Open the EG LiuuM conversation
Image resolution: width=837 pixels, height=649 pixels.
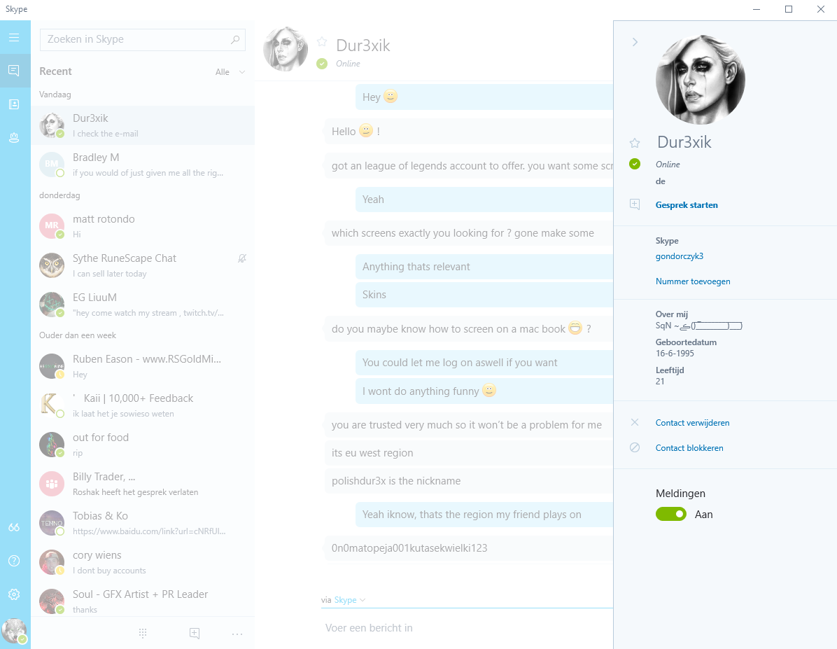coord(143,305)
